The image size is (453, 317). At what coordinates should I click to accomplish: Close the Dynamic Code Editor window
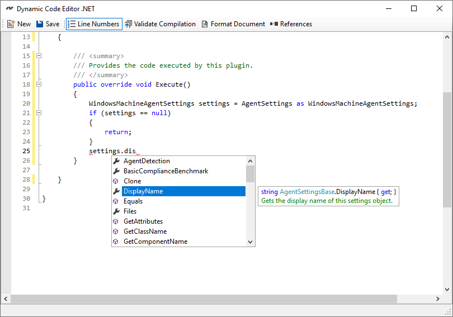[x=440, y=8]
